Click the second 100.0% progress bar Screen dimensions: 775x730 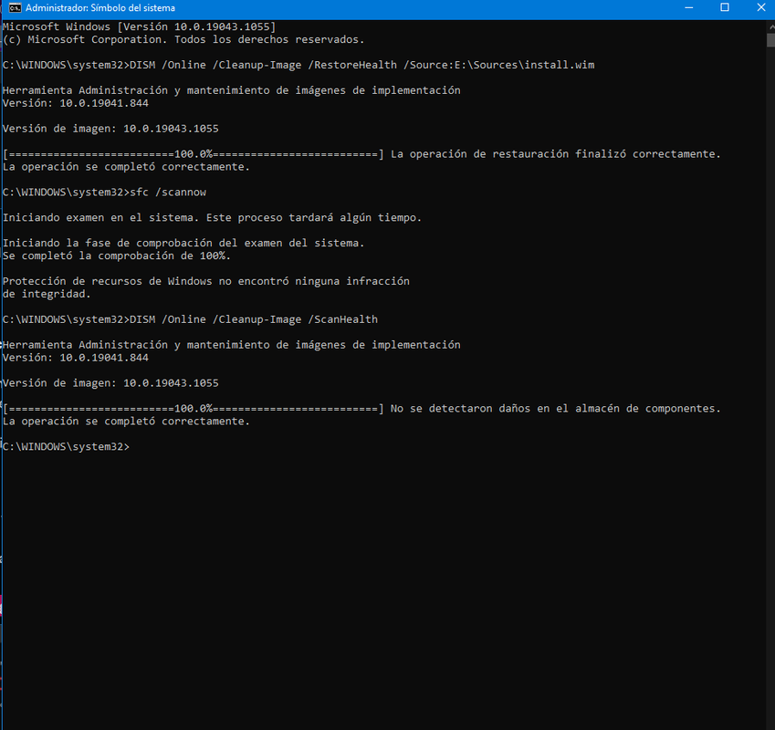[x=194, y=408]
